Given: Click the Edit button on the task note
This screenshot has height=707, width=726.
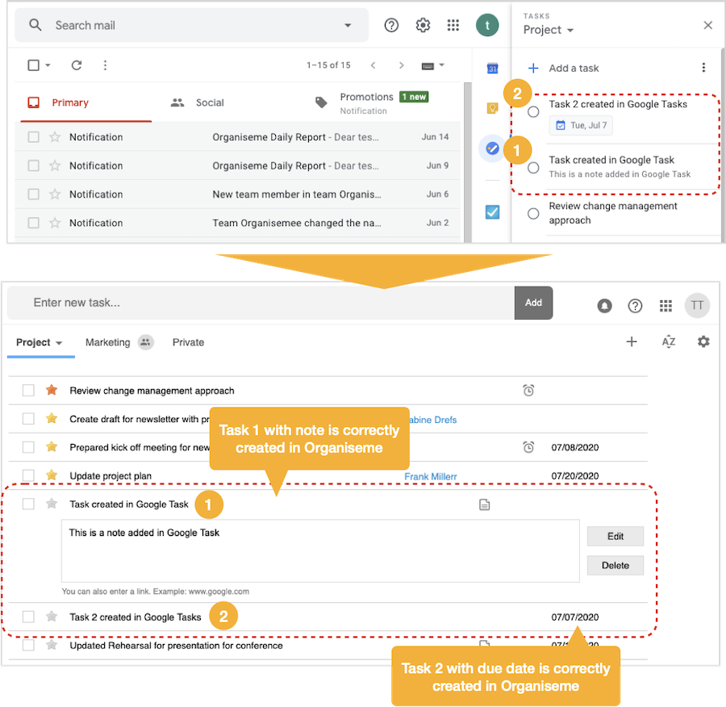Looking at the screenshot, I should 615,536.
